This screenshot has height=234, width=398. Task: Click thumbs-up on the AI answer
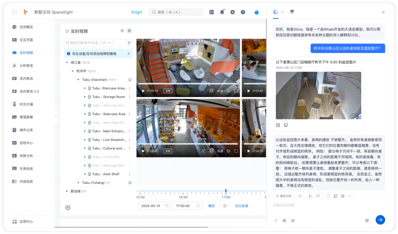[310, 196]
